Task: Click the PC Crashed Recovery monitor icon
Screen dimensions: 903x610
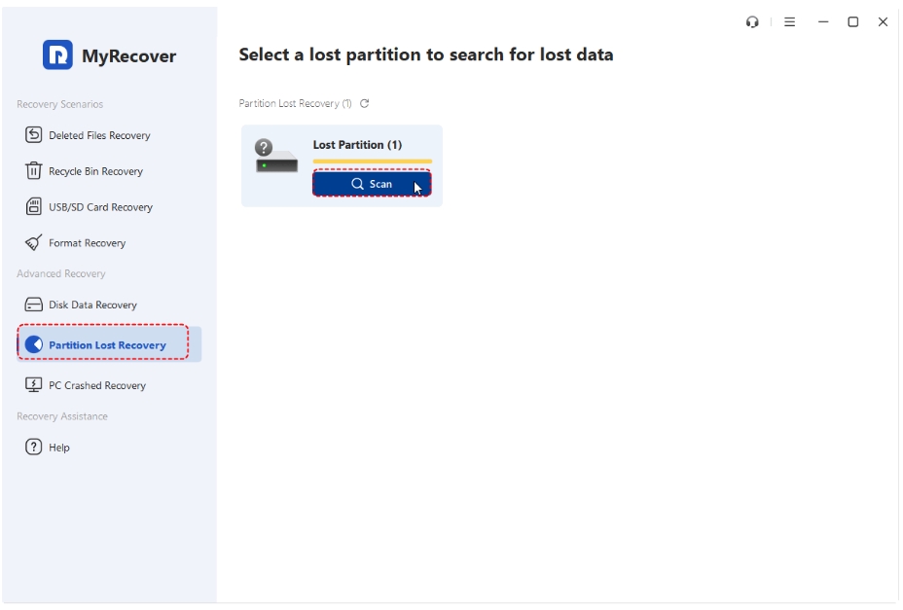Action: tap(33, 385)
